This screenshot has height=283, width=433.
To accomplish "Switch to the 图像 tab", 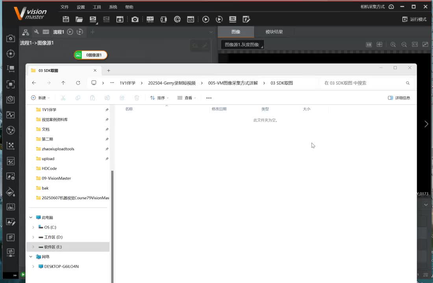I will click(x=236, y=32).
